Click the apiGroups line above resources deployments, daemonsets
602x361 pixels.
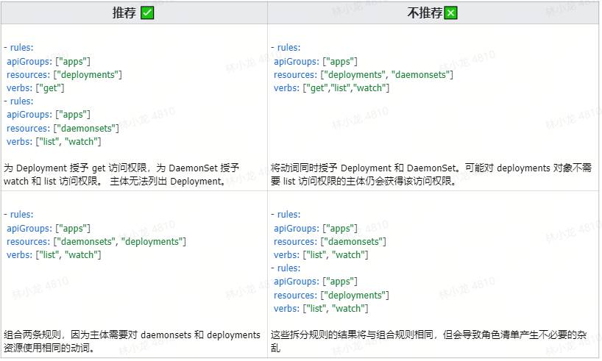[x=316, y=61]
